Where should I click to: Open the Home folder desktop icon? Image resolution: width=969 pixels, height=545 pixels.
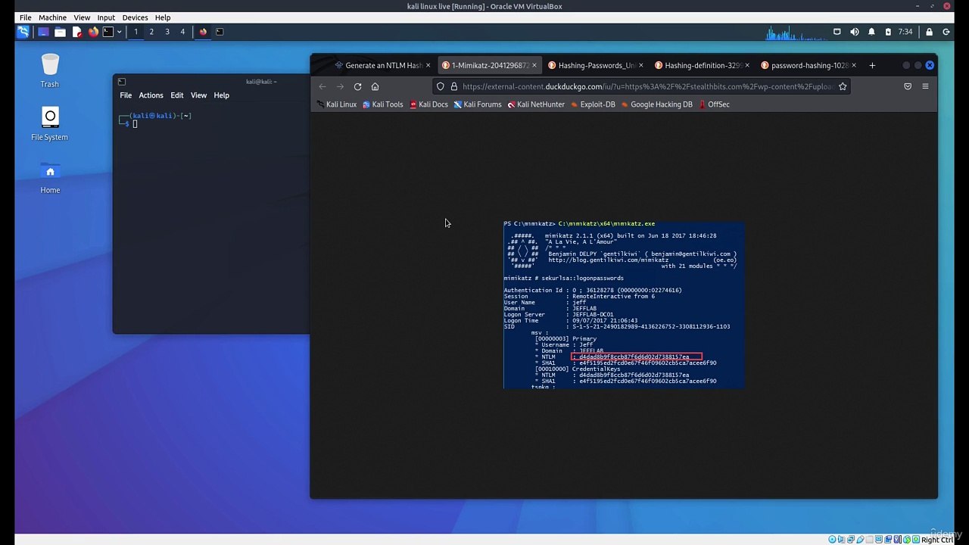(x=50, y=176)
